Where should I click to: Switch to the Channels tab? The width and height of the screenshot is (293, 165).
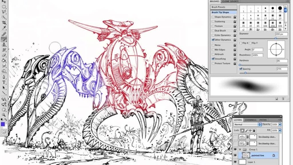(x=251, y=120)
